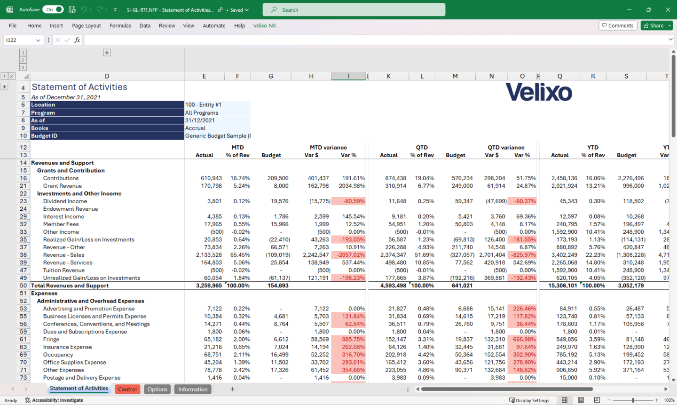The width and height of the screenshot is (677, 405).
Task: Expand hidden rows with the plus outline button
Action: coord(4,86)
